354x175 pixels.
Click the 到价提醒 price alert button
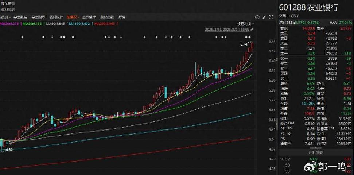click(x=107, y=17)
